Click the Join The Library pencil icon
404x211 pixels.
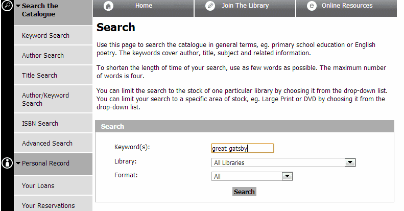(x=210, y=6)
